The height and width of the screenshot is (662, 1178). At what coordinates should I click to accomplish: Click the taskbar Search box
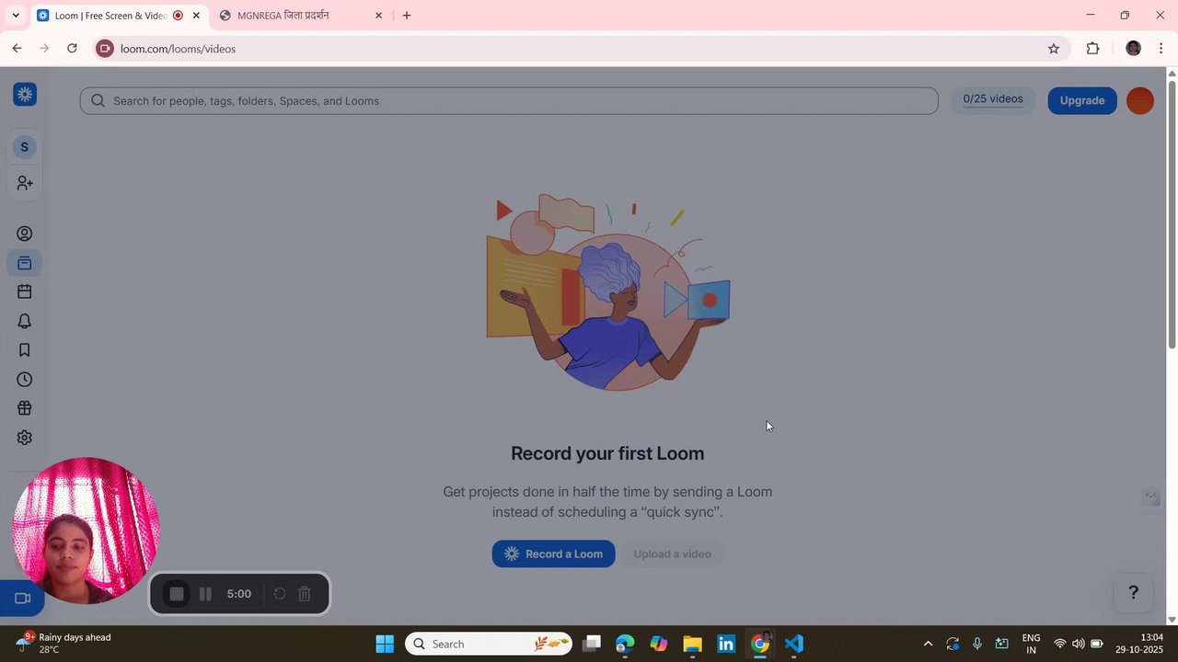(x=489, y=644)
